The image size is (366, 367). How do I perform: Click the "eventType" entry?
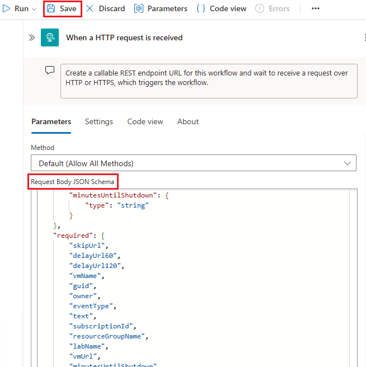[x=92, y=306]
